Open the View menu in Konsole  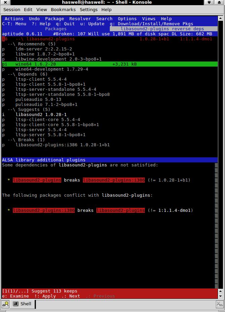click(x=41, y=9)
